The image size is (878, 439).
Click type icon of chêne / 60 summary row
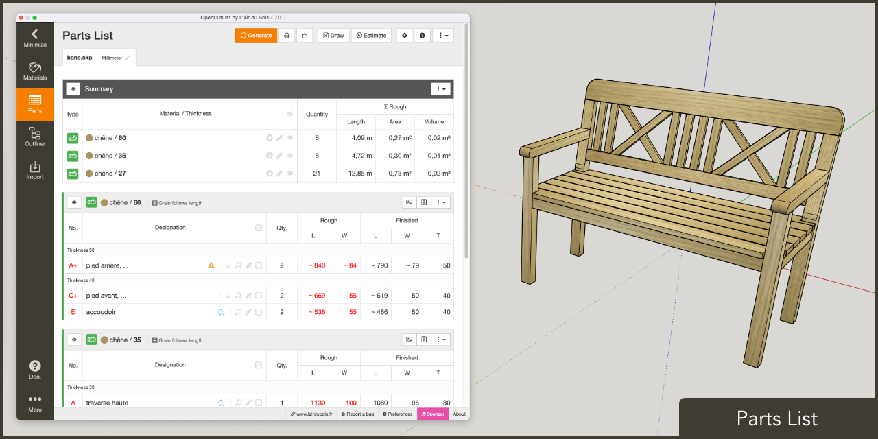[73, 138]
